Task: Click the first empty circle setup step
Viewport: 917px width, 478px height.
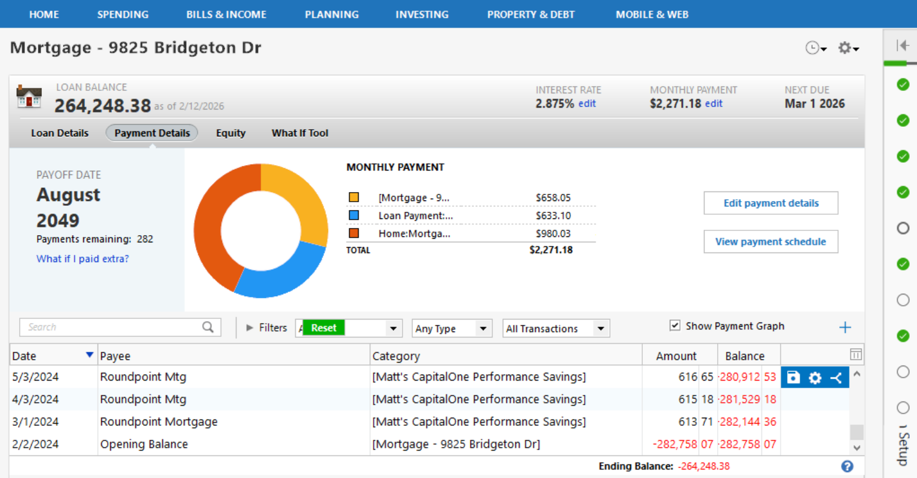Action: click(903, 228)
